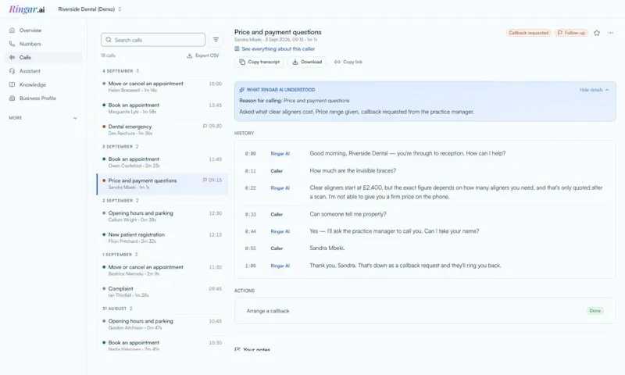Click the Overview home icon
Viewport: 625px width, 375px height.
click(x=12, y=30)
